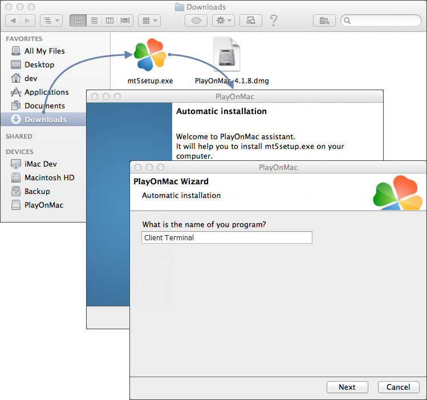Switch to icon view
Screen dimensions: 427x400
click(x=78, y=21)
